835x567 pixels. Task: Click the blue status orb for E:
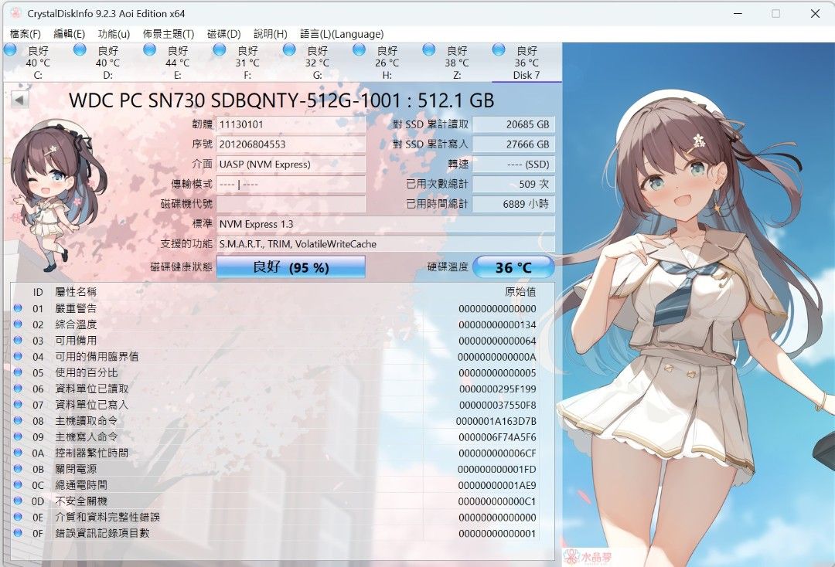(150, 49)
